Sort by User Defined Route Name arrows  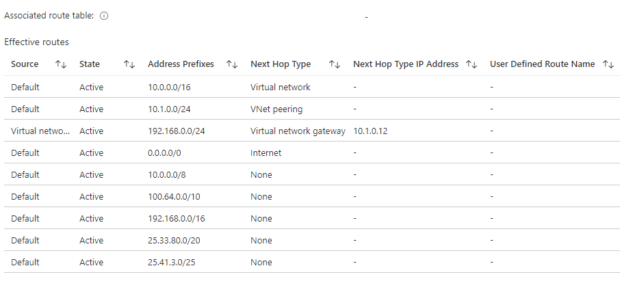[x=608, y=64]
